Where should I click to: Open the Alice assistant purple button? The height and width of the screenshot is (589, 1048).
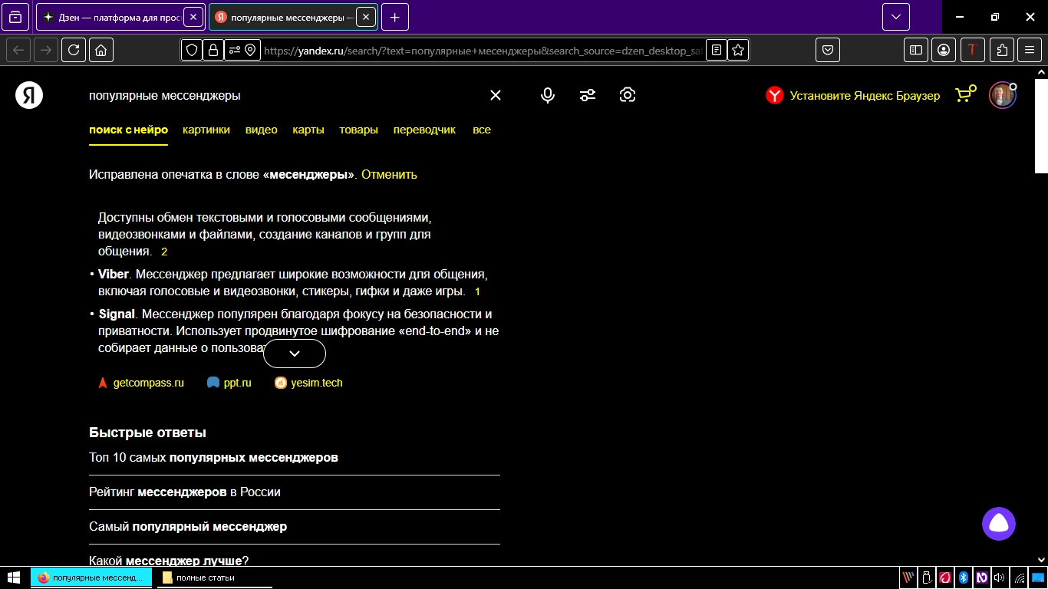click(x=999, y=524)
